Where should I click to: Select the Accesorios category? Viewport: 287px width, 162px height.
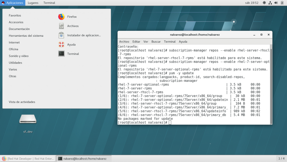click(16, 22)
